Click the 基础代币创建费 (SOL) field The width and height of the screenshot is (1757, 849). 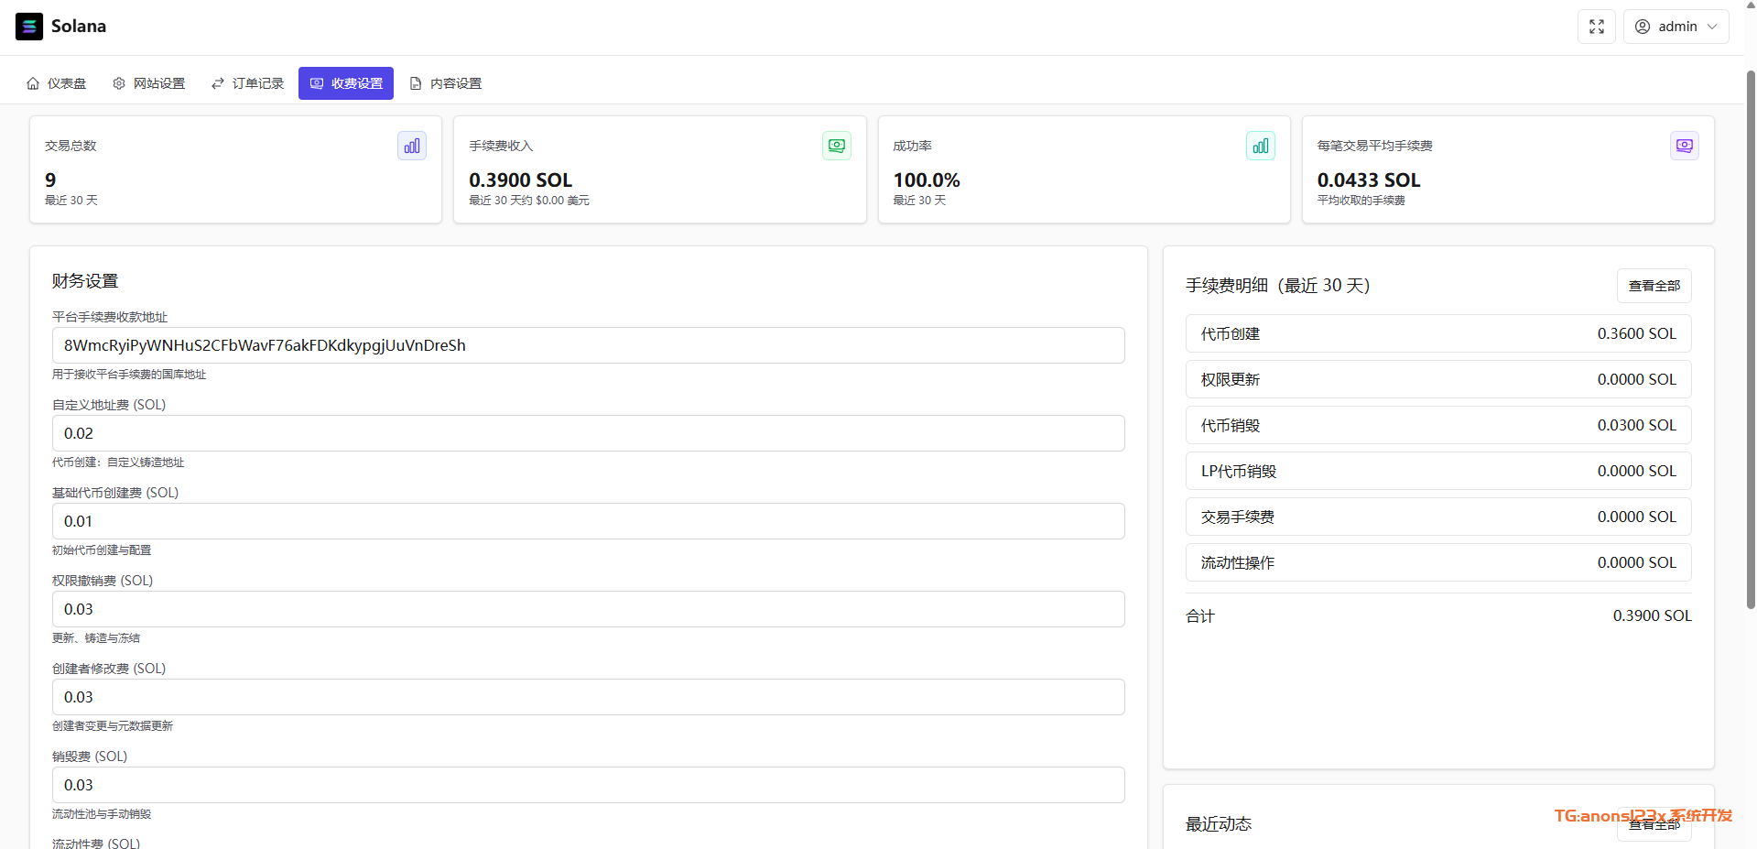point(588,521)
